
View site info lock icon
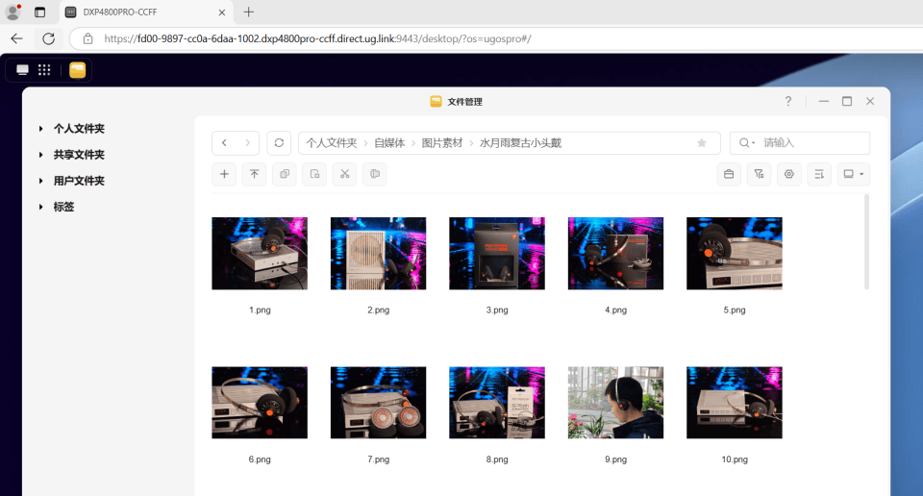click(87, 38)
